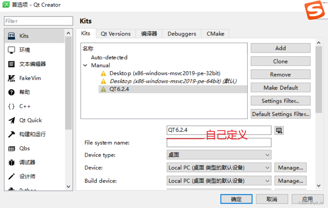Open the 调试器 bug icon

pyautogui.click(x=12, y=162)
